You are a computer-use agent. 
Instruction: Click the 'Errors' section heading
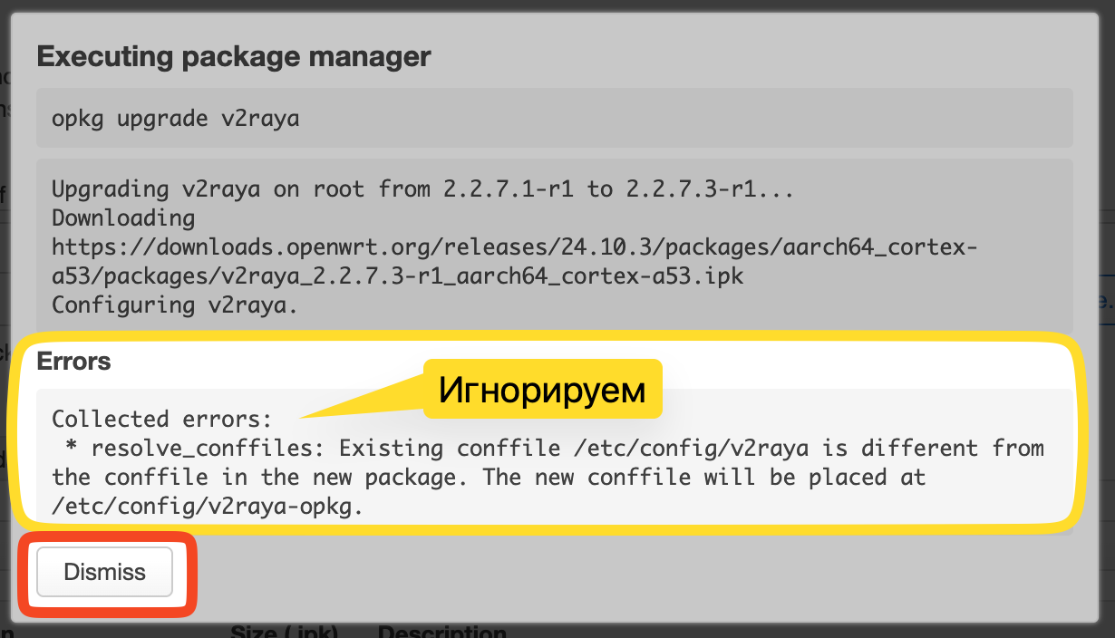(x=73, y=361)
